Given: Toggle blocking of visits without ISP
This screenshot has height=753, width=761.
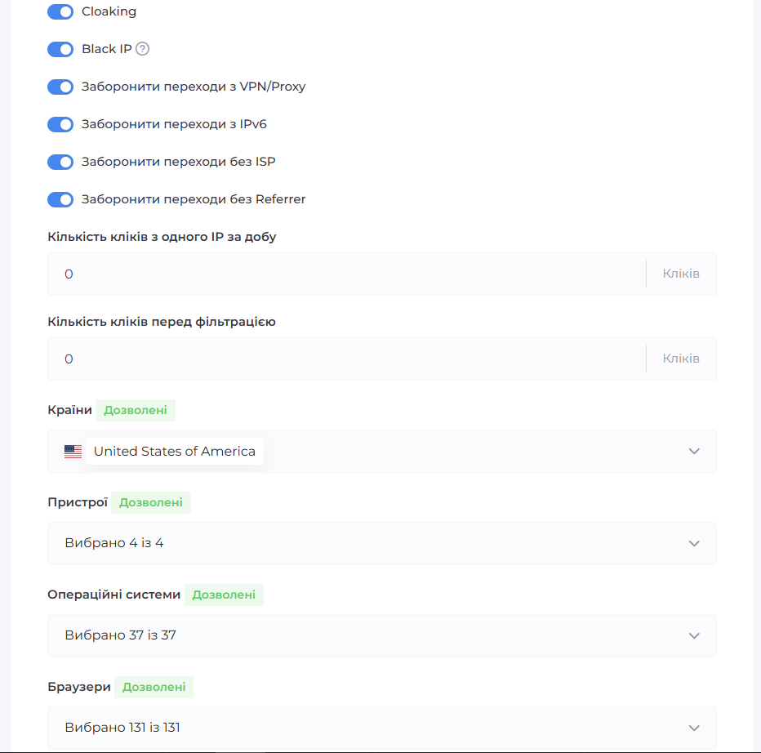Looking at the screenshot, I should coord(60,163).
